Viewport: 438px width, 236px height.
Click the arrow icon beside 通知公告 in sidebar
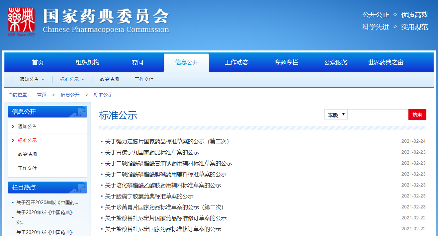point(13,126)
